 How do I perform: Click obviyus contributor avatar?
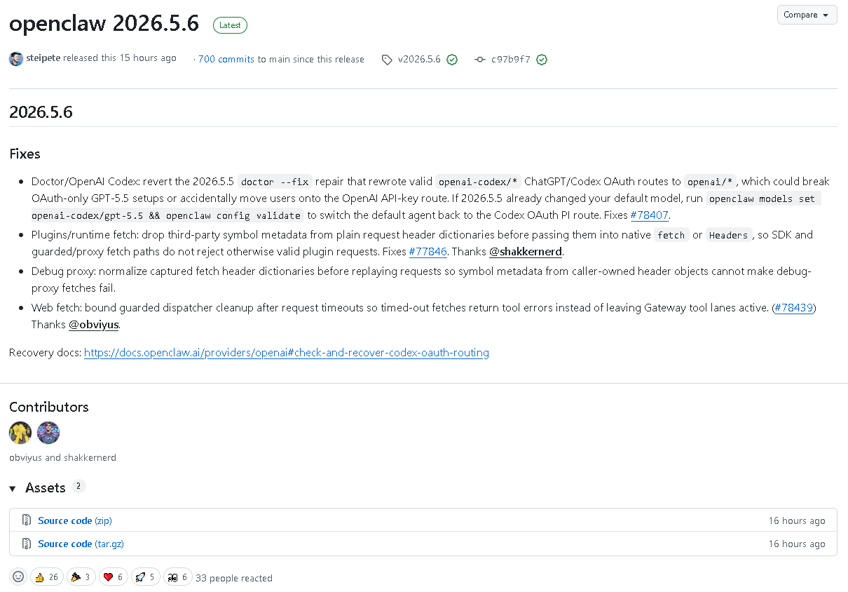tap(20, 433)
